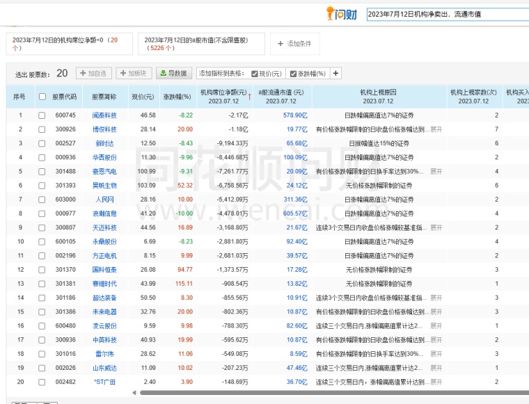Screen dimensions: 529x404
Task: Open the 国科恒泰 stock link
Action: (x=104, y=270)
